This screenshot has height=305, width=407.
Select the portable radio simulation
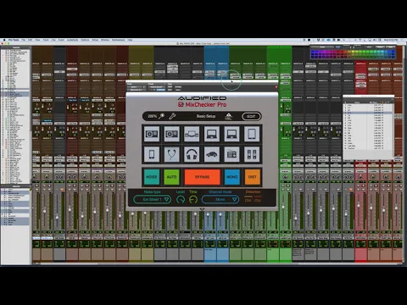231,154
